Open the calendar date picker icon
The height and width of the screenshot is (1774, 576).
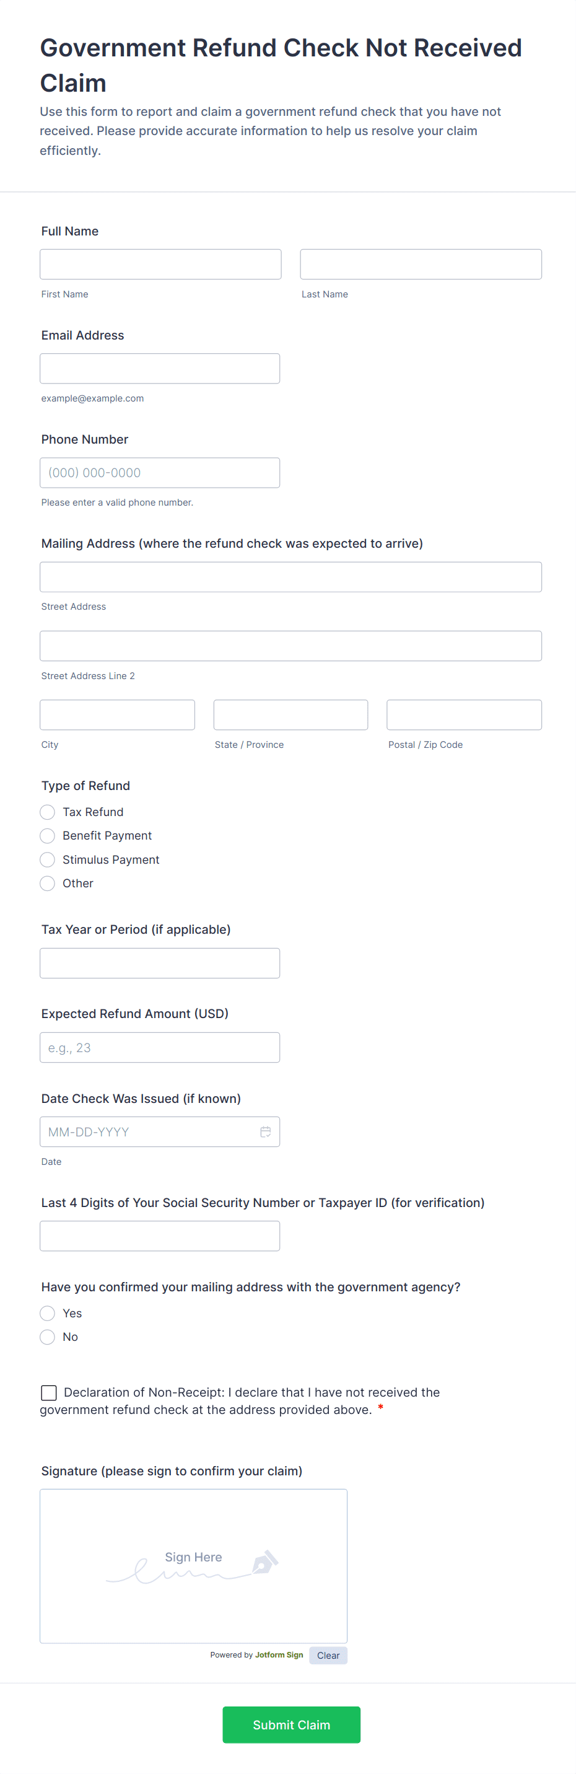265,1131
